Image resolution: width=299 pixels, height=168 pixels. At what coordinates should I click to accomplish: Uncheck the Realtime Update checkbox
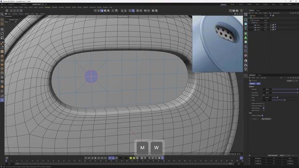click(x=263, y=115)
